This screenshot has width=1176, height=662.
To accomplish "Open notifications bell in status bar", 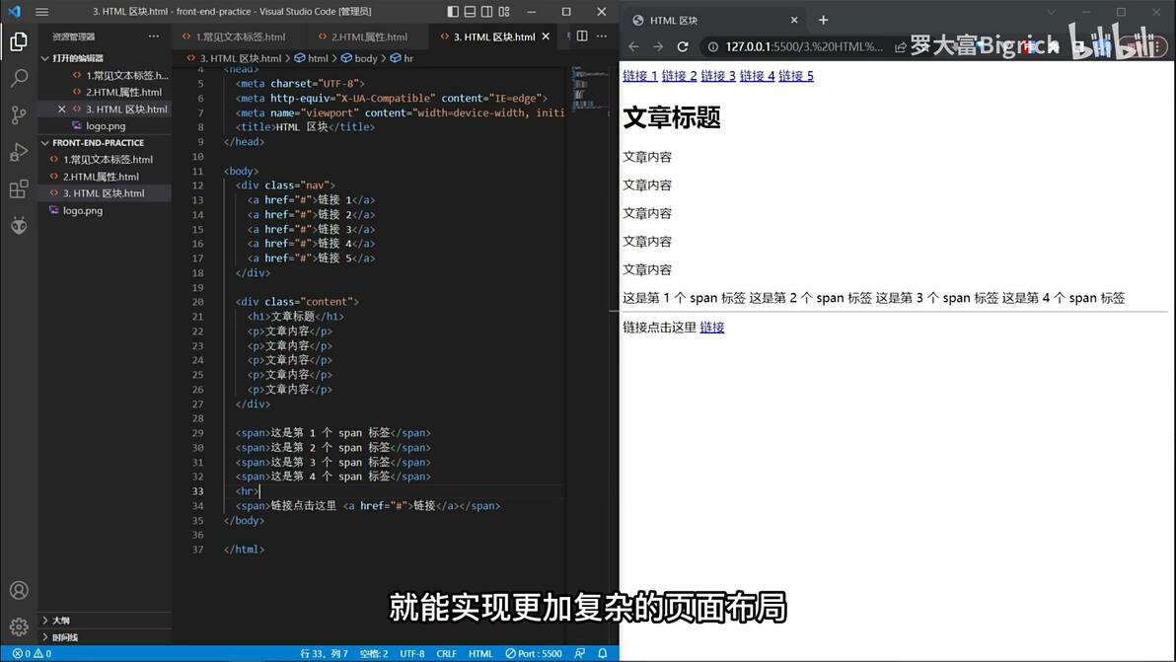I will coord(602,654).
